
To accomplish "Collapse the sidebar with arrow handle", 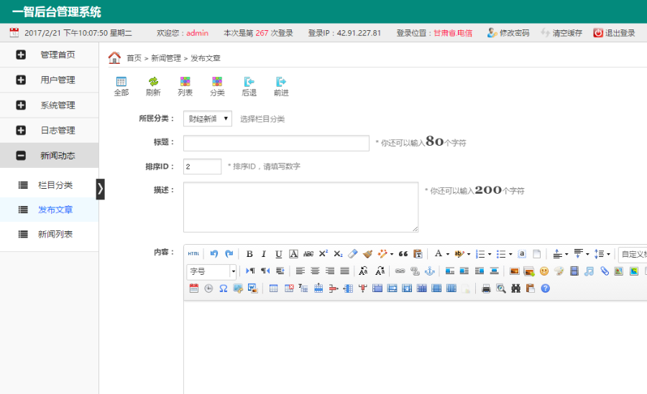I will 100,189.
